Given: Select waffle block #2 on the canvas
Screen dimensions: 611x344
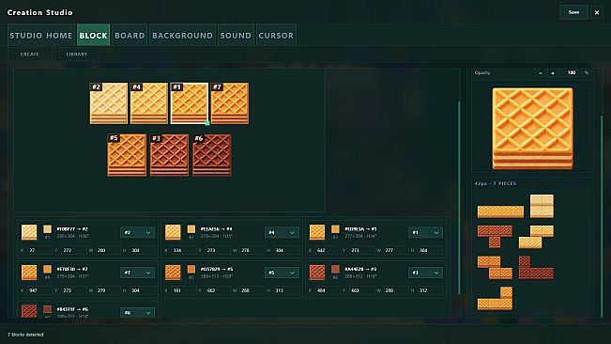Looking at the screenshot, I should 109,103.
